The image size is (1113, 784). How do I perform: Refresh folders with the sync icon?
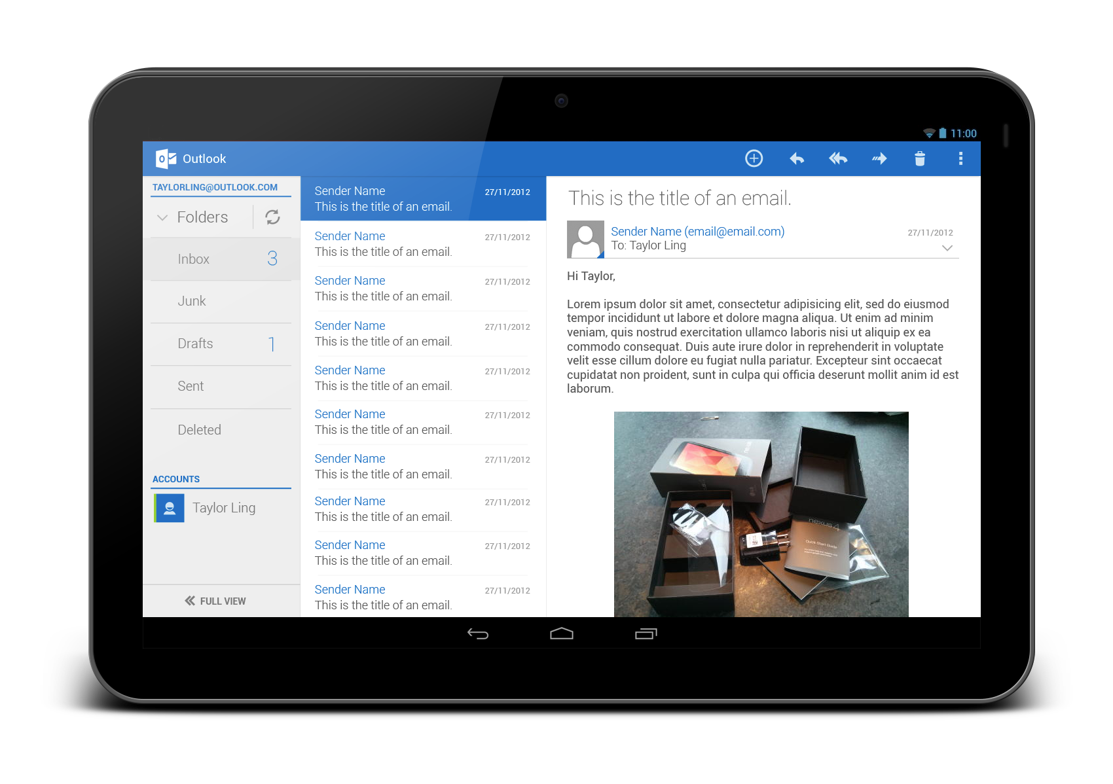[272, 217]
